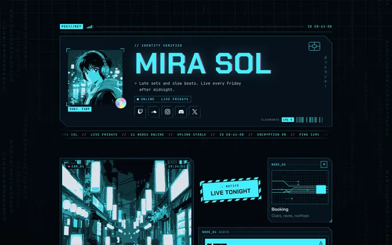Viewport: 392px width, 245px height.
Task: Click the ONLINE · LIVE FRIDAYS status chip
Action: click(163, 99)
